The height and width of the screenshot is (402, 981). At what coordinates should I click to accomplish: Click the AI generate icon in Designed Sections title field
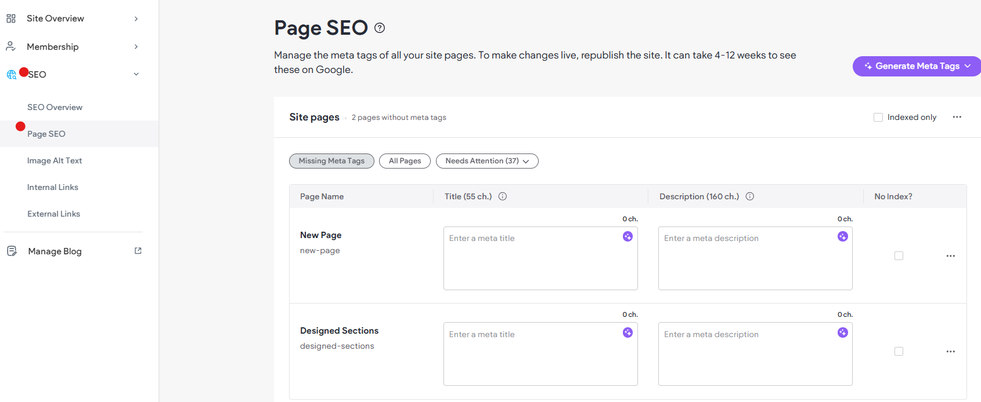627,332
